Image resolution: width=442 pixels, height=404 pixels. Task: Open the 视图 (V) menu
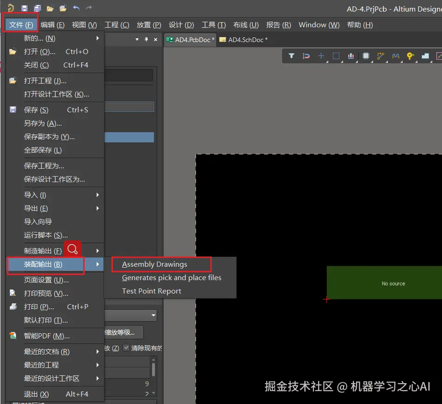pyautogui.click(x=84, y=25)
